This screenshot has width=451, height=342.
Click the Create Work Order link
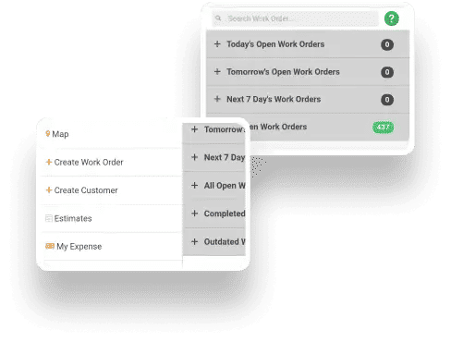pyautogui.click(x=89, y=162)
